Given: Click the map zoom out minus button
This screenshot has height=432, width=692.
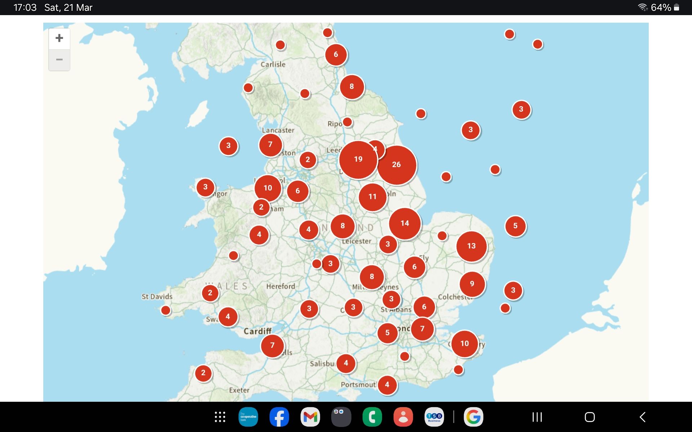Looking at the screenshot, I should 59,60.
